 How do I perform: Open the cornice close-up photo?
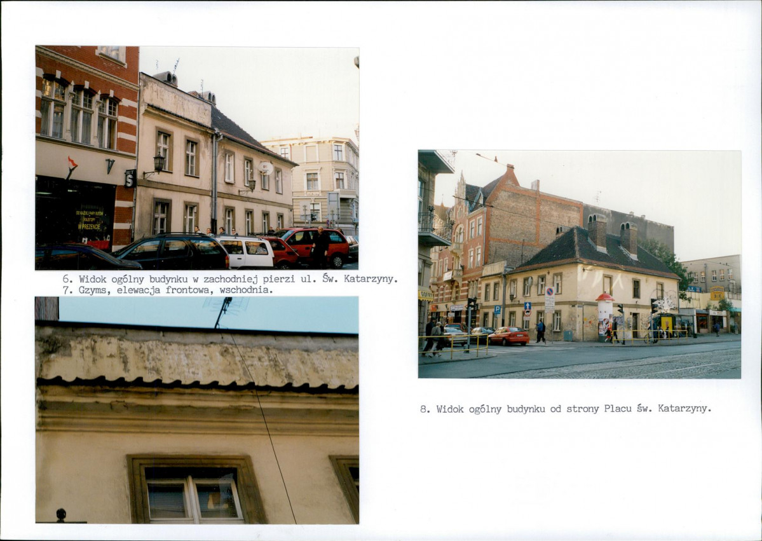click(197, 410)
